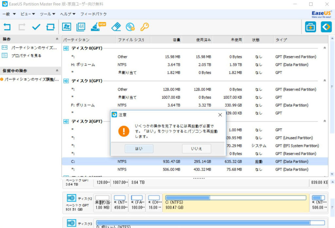Click the Disk 2 (GPT) drive icon in list

tap(66, 122)
